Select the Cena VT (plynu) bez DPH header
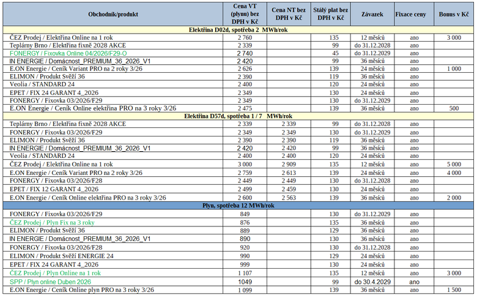This screenshot has height=295, width=477. 245,14
